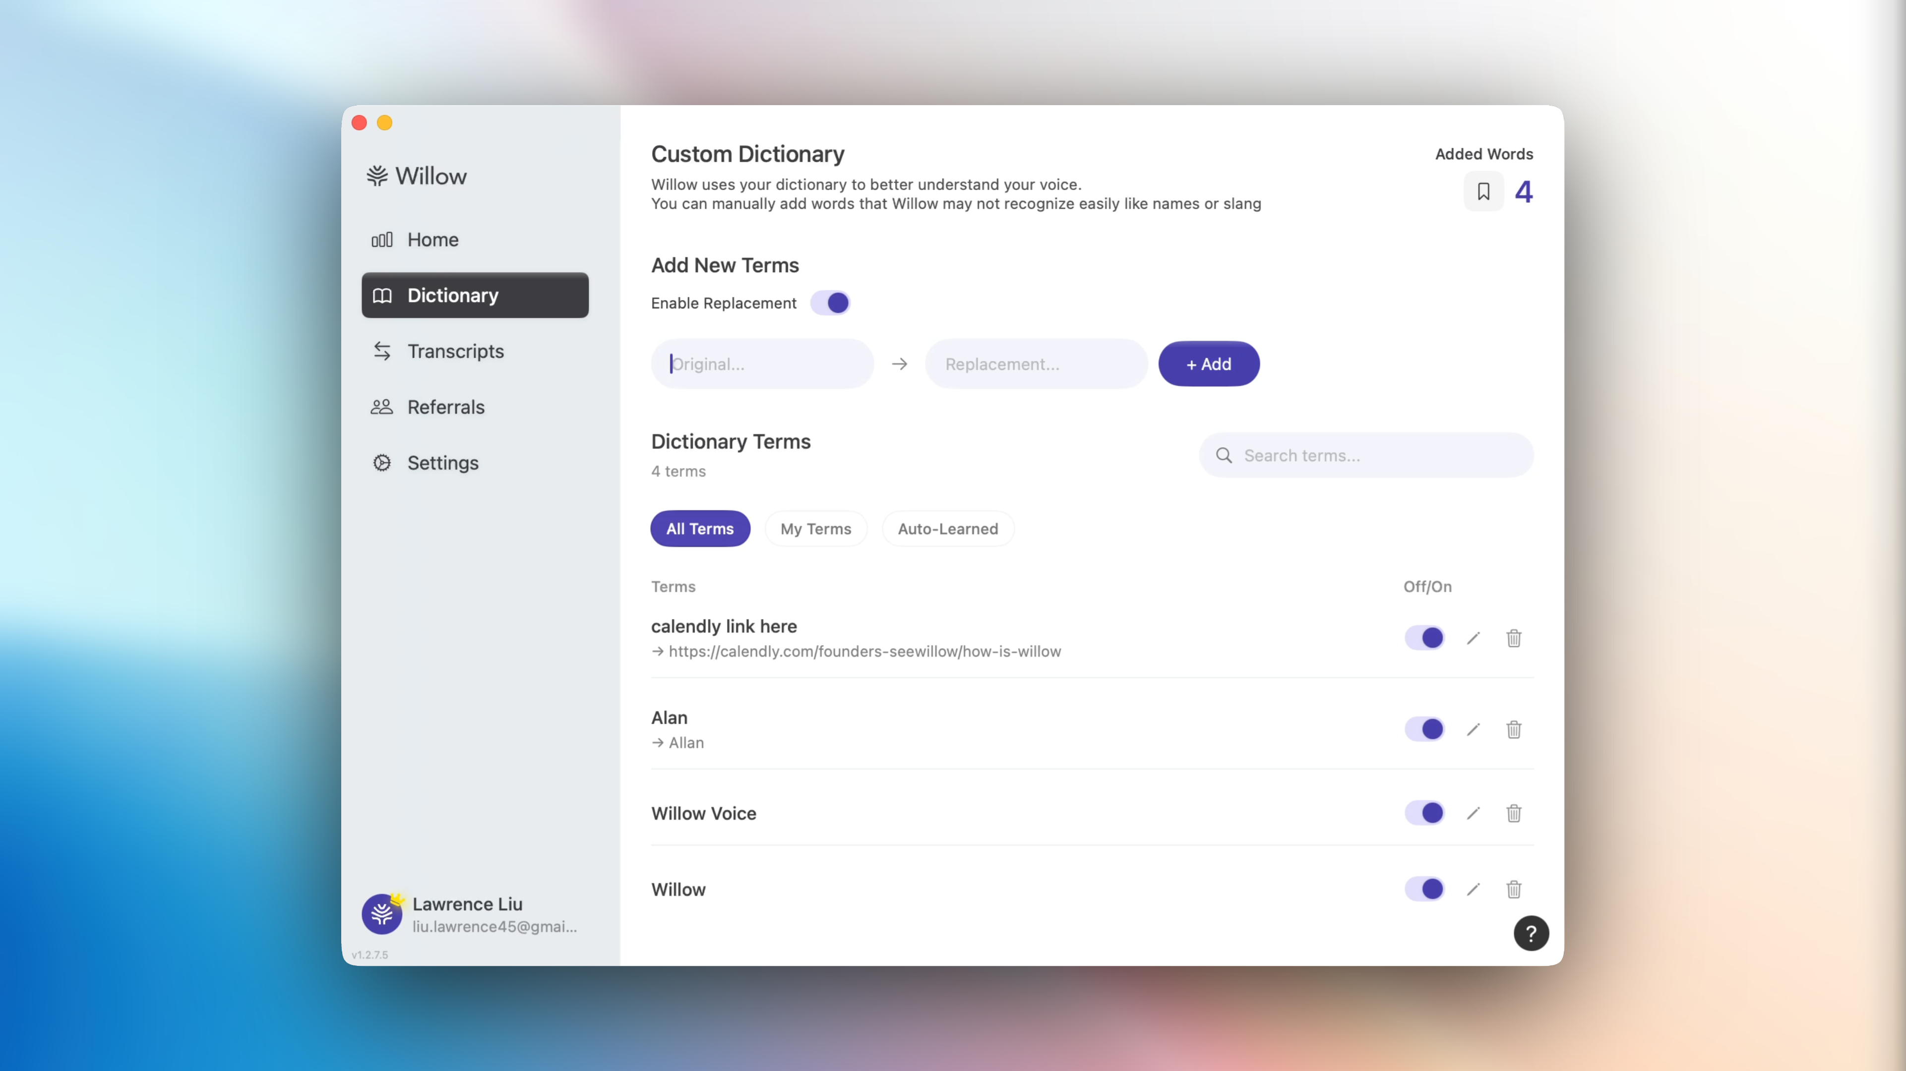Disable the calendly link here term

tap(1424, 638)
